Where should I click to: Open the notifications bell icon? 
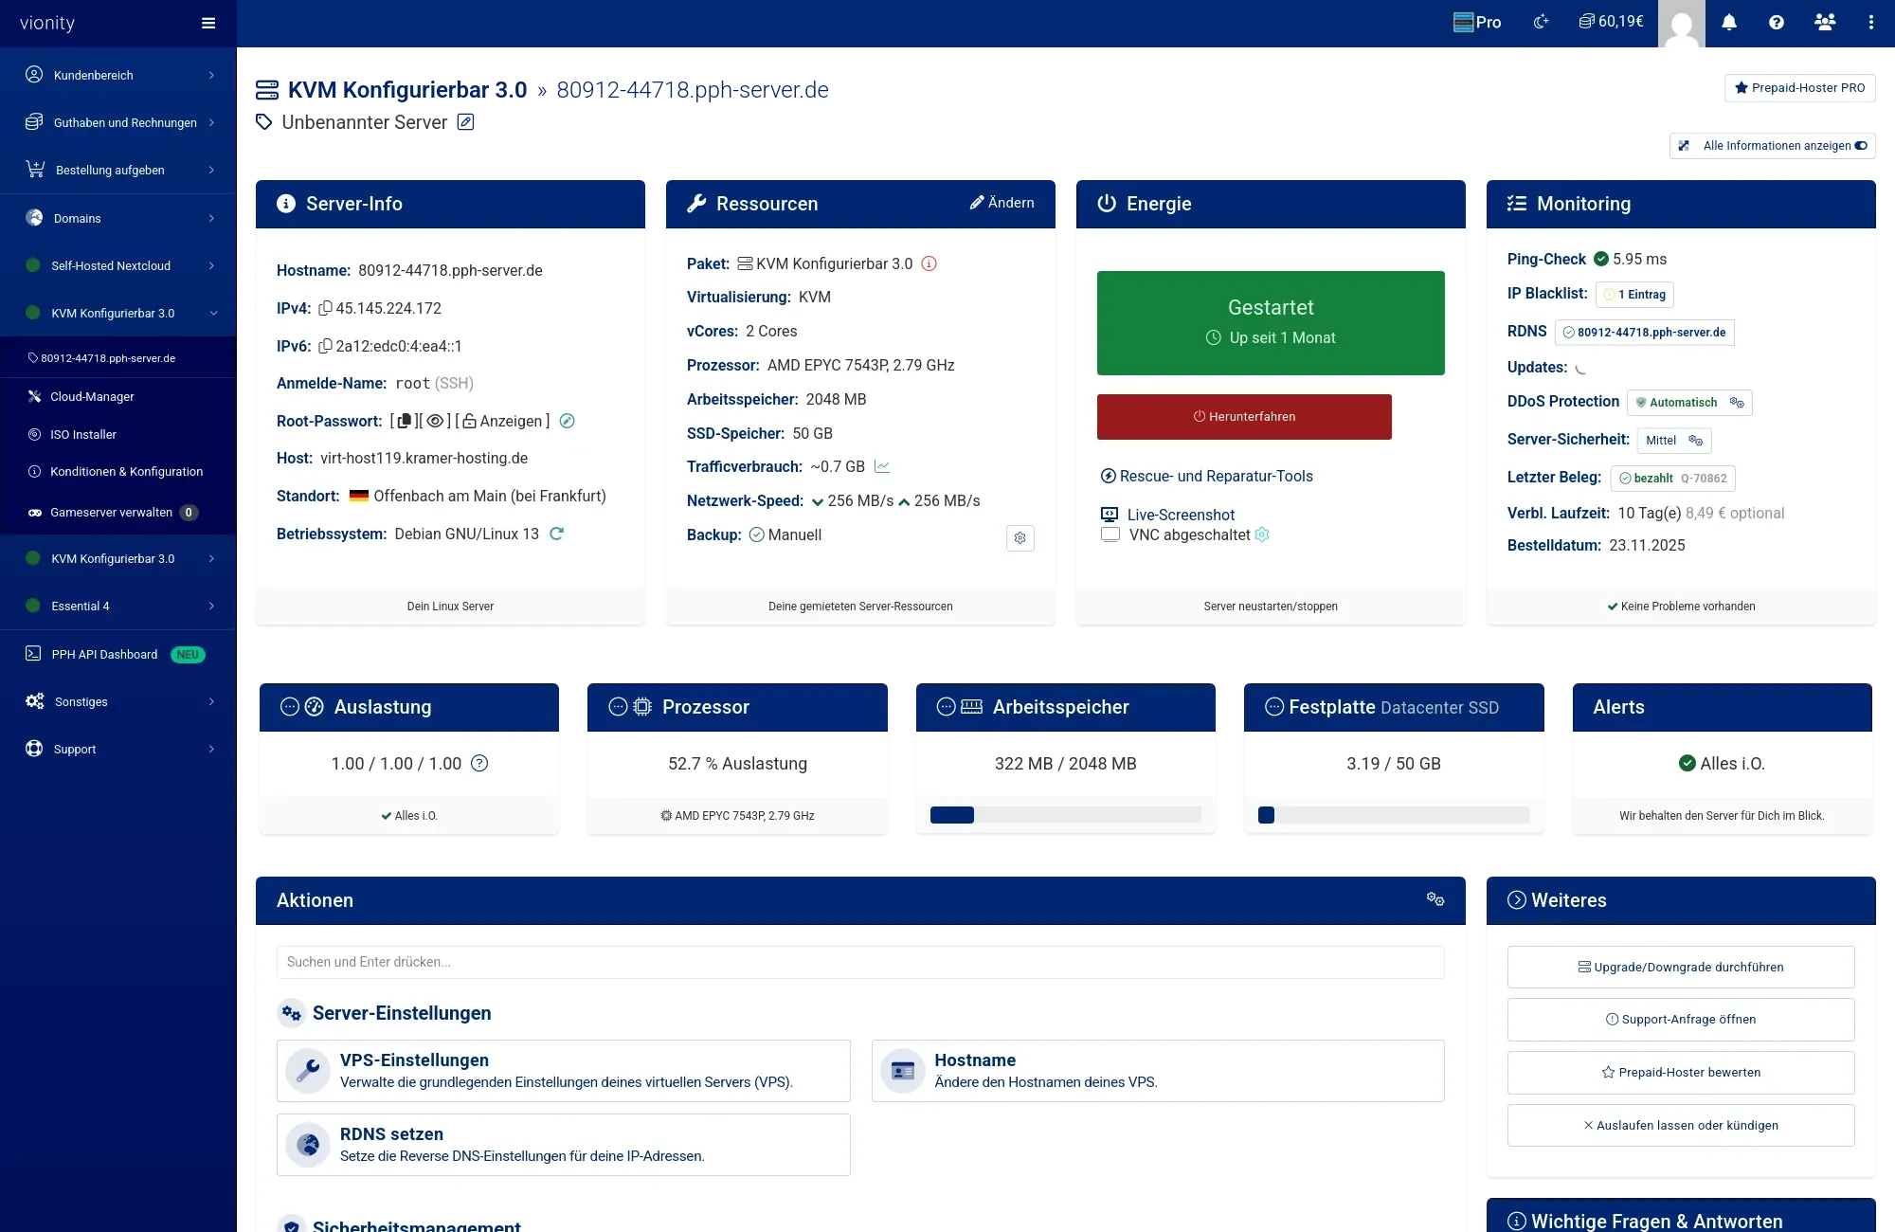point(1729,23)
